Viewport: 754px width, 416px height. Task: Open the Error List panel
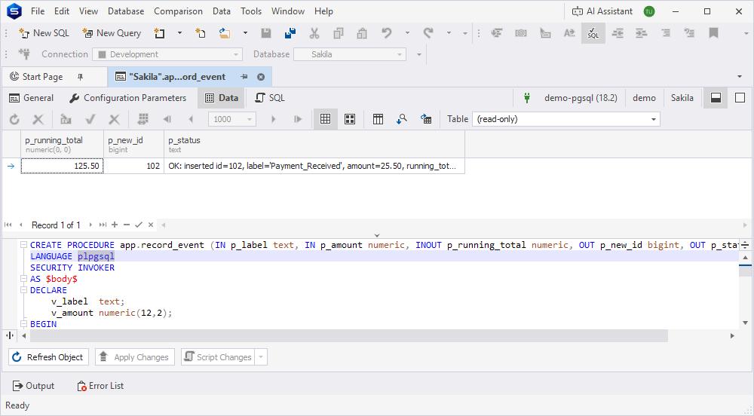coord(100,386)
